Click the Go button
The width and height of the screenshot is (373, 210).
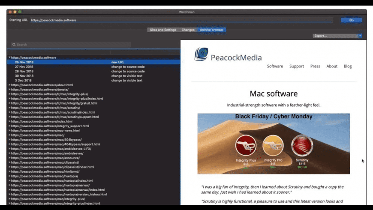coord(352,20)
